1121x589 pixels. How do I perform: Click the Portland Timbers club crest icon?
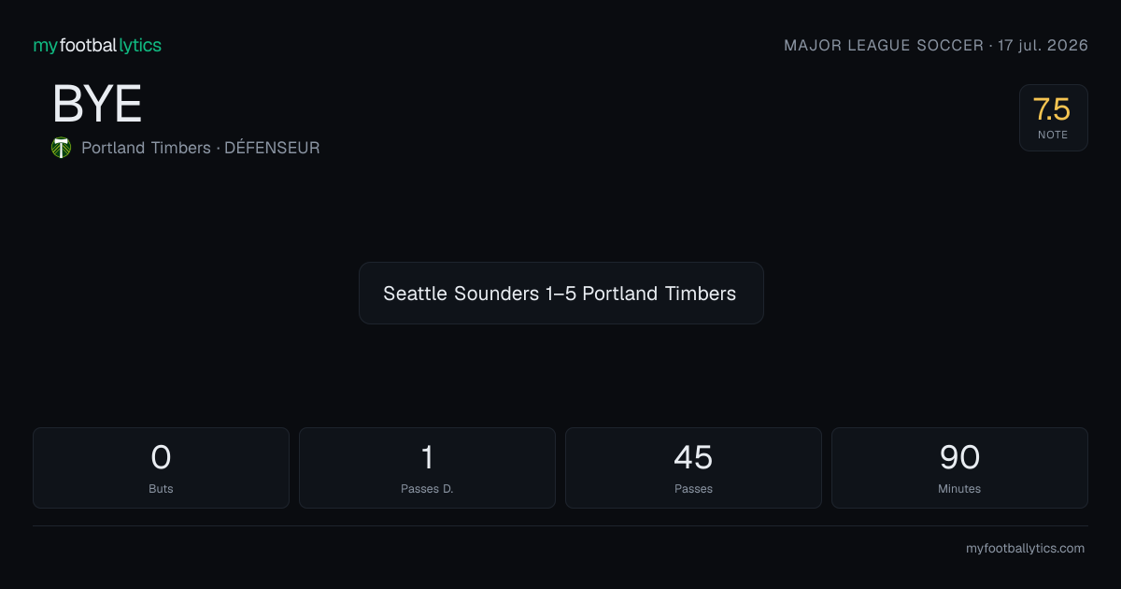62,148
